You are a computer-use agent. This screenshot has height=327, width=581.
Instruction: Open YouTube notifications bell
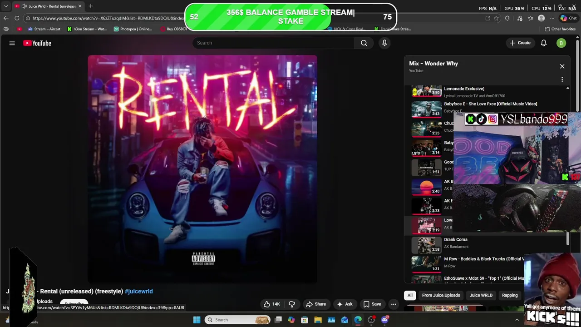coord(544,43)
